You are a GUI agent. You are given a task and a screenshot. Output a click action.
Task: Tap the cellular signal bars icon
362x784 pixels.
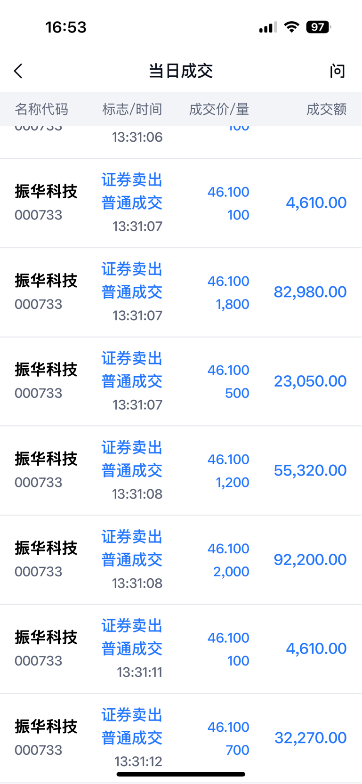coord(268,28)
